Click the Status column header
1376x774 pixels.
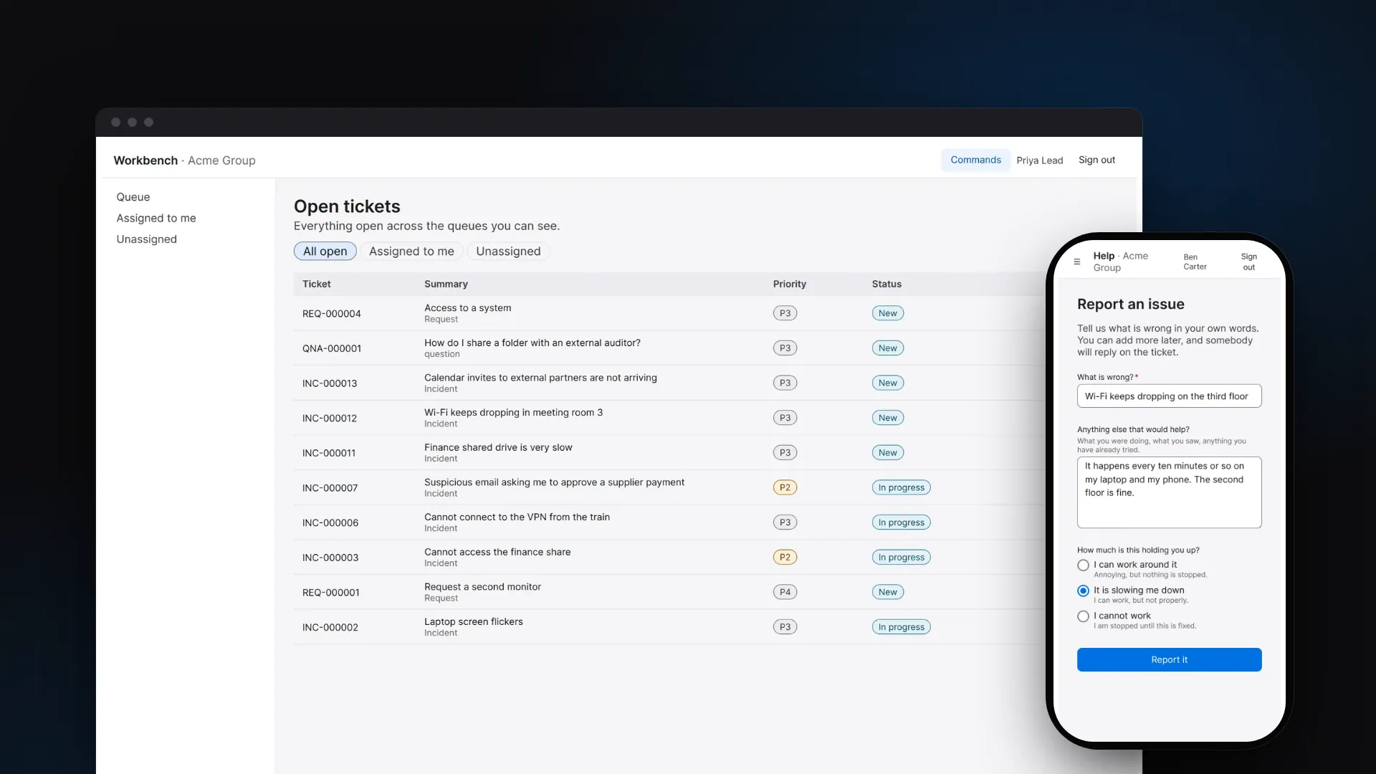pyautogui.click(x=886, y=285)
